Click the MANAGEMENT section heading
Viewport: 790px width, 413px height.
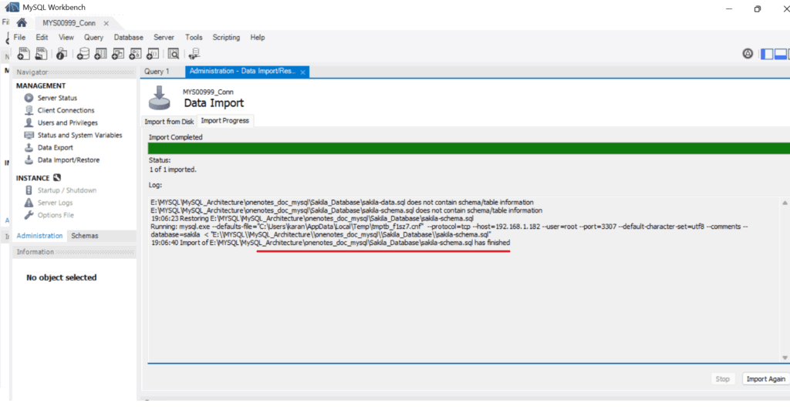point(41,86)
